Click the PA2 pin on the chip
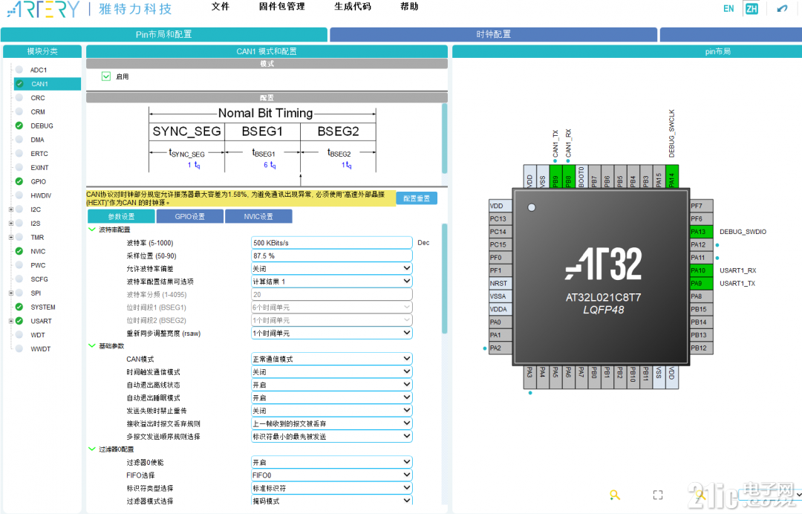The width and height of the screenshot is (802, 514). pyautogui.click(x=501, y=348)
